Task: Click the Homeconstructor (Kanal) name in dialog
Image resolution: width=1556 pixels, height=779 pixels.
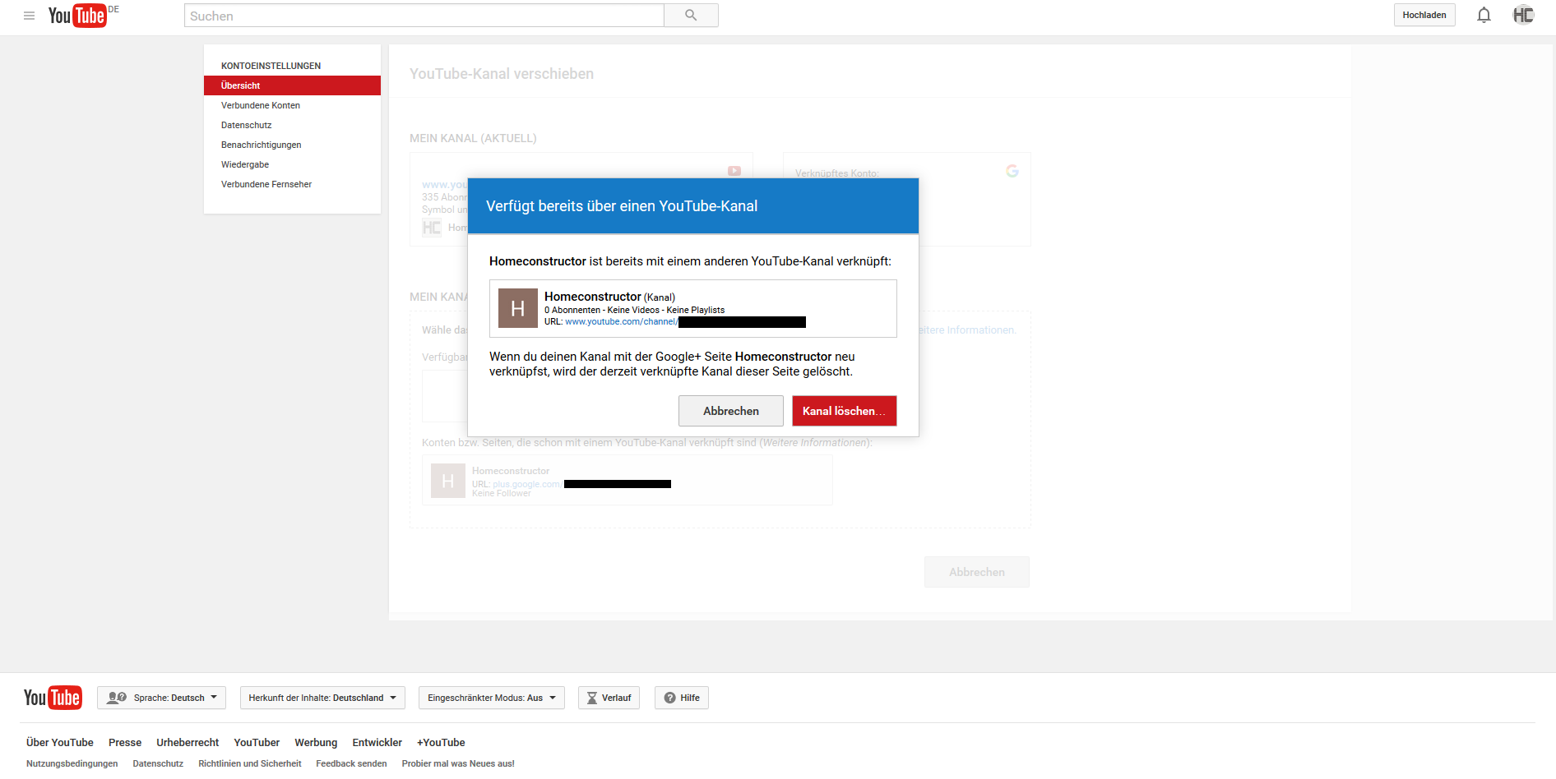Action: 609,297
